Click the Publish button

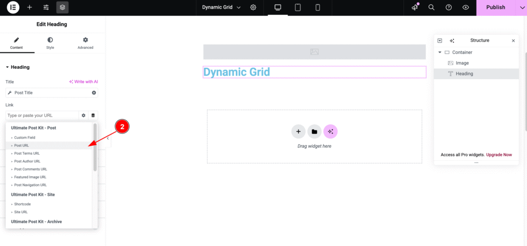pyautogui.click(x=495, y=7)
